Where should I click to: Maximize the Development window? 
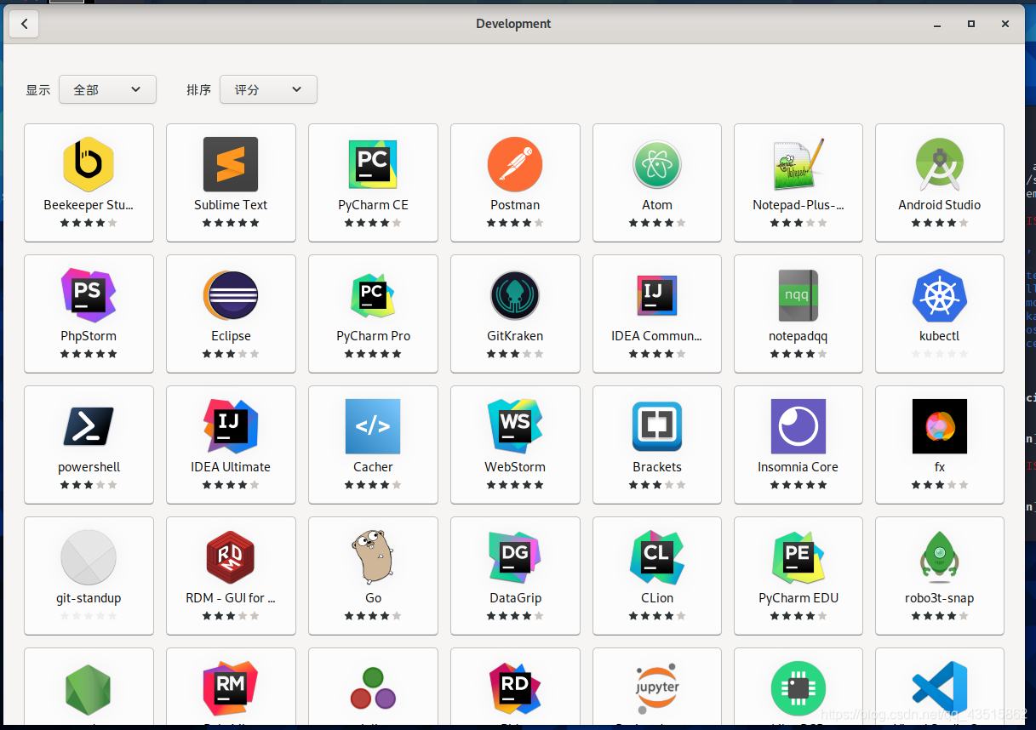pyautogui.click(x=970, y=24)
